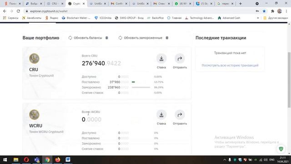Viewport: 291px width, 164px height.
Task: Click the ENG language indicator
Action: pyautogui.click(x=272, y=160)
